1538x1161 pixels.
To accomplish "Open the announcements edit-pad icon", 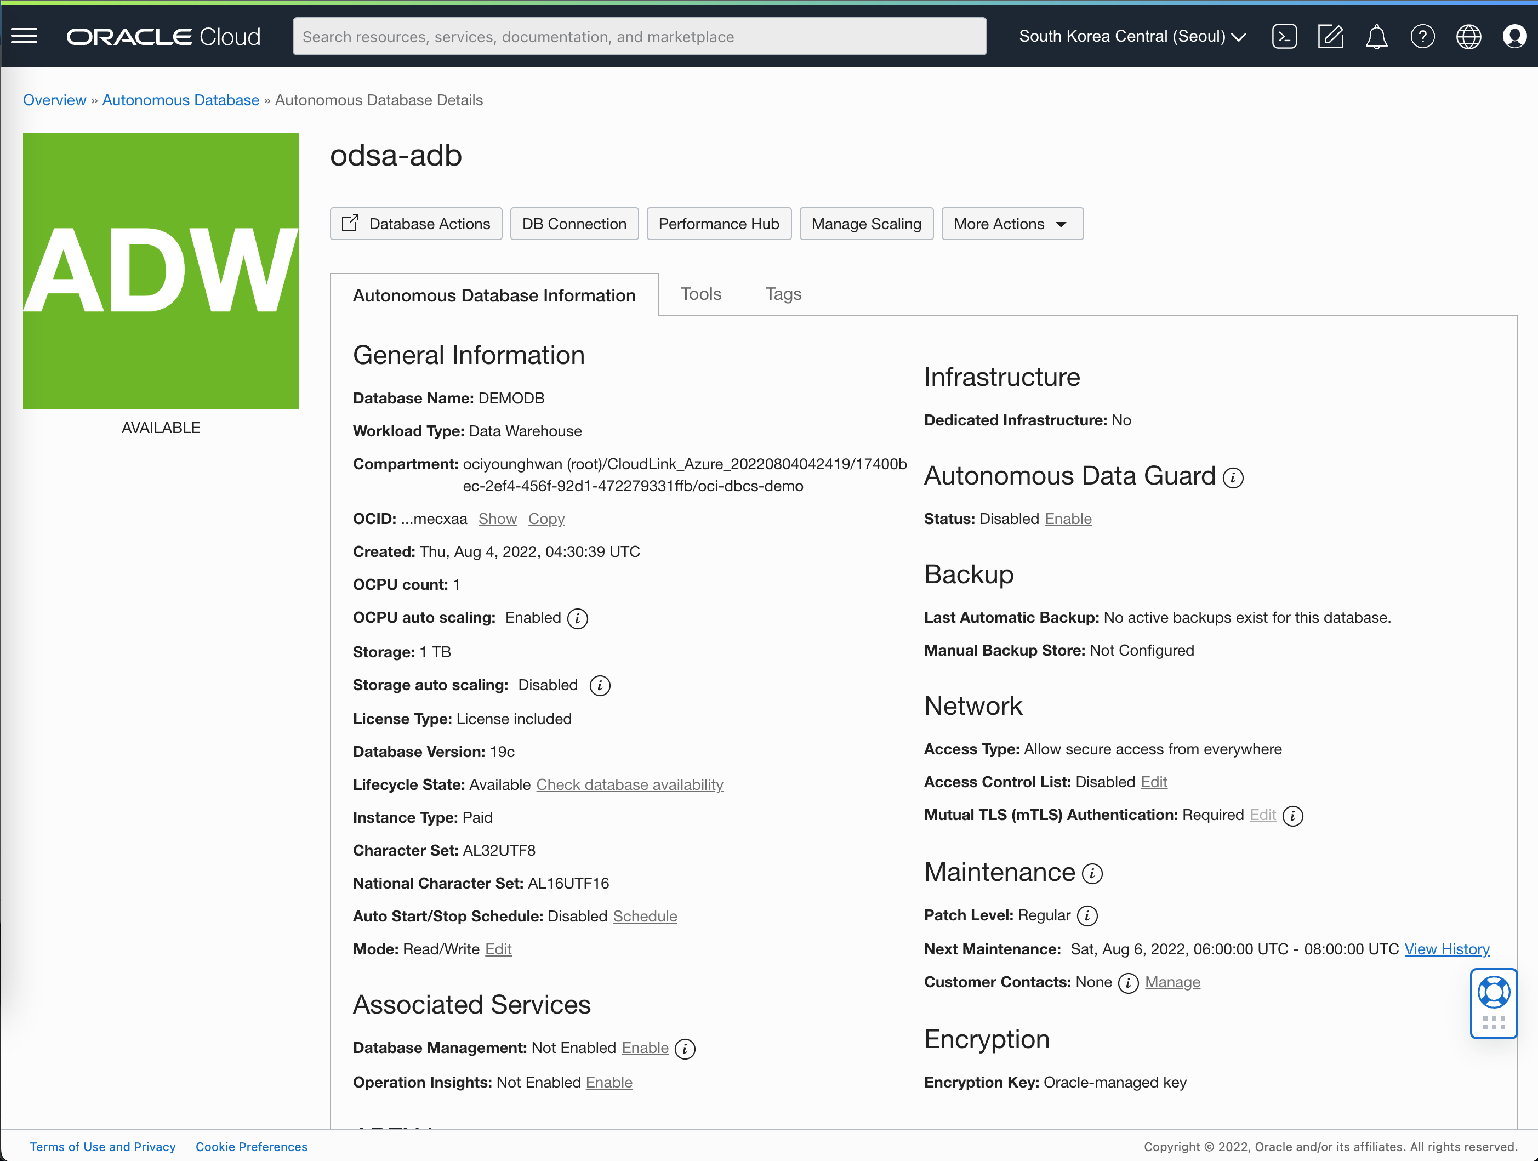I will 1330,37.
